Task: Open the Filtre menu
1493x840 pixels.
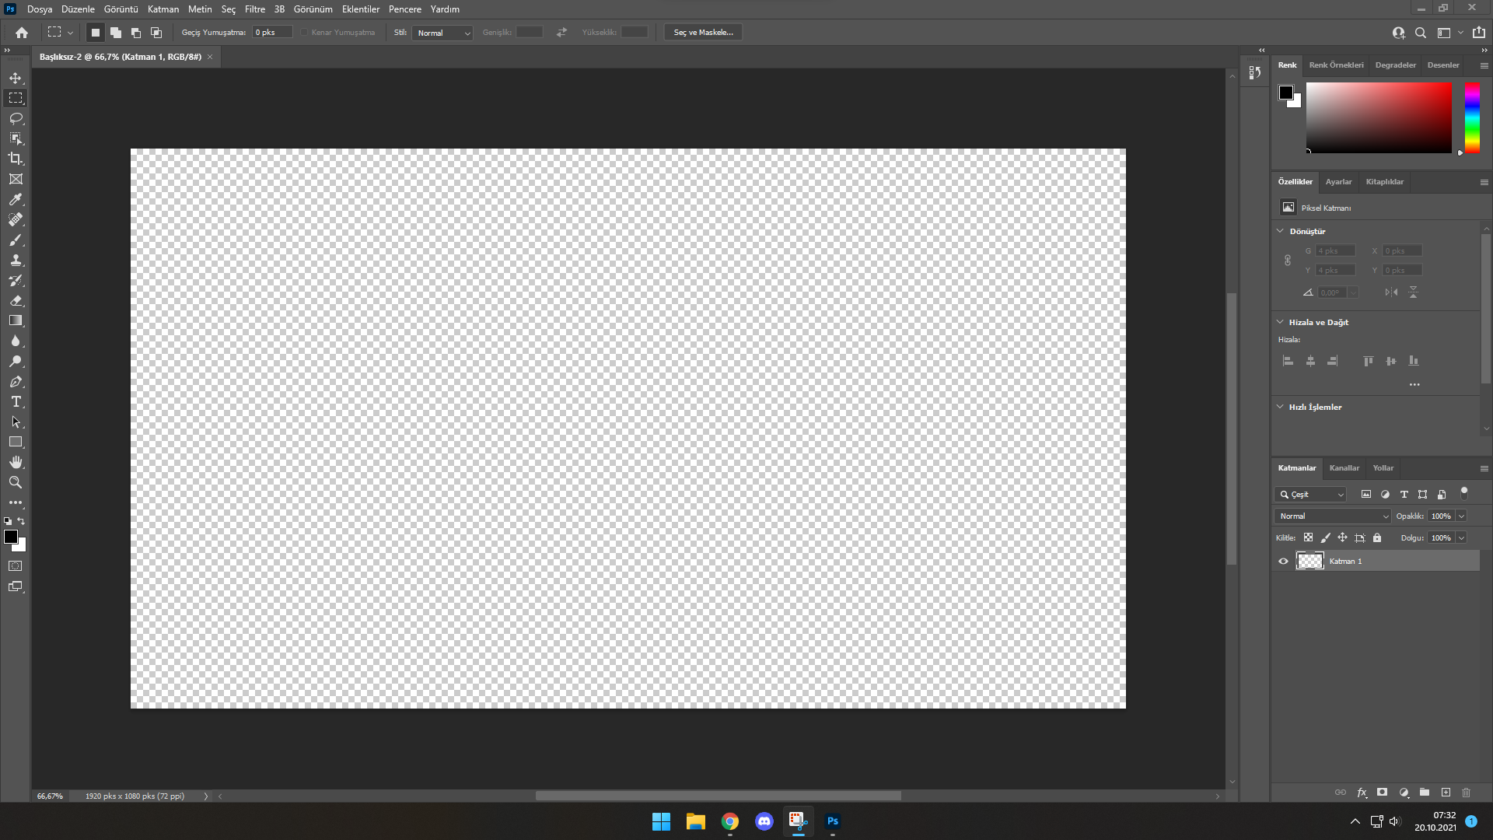Action: pyautogui.click(x=254, y=9)
